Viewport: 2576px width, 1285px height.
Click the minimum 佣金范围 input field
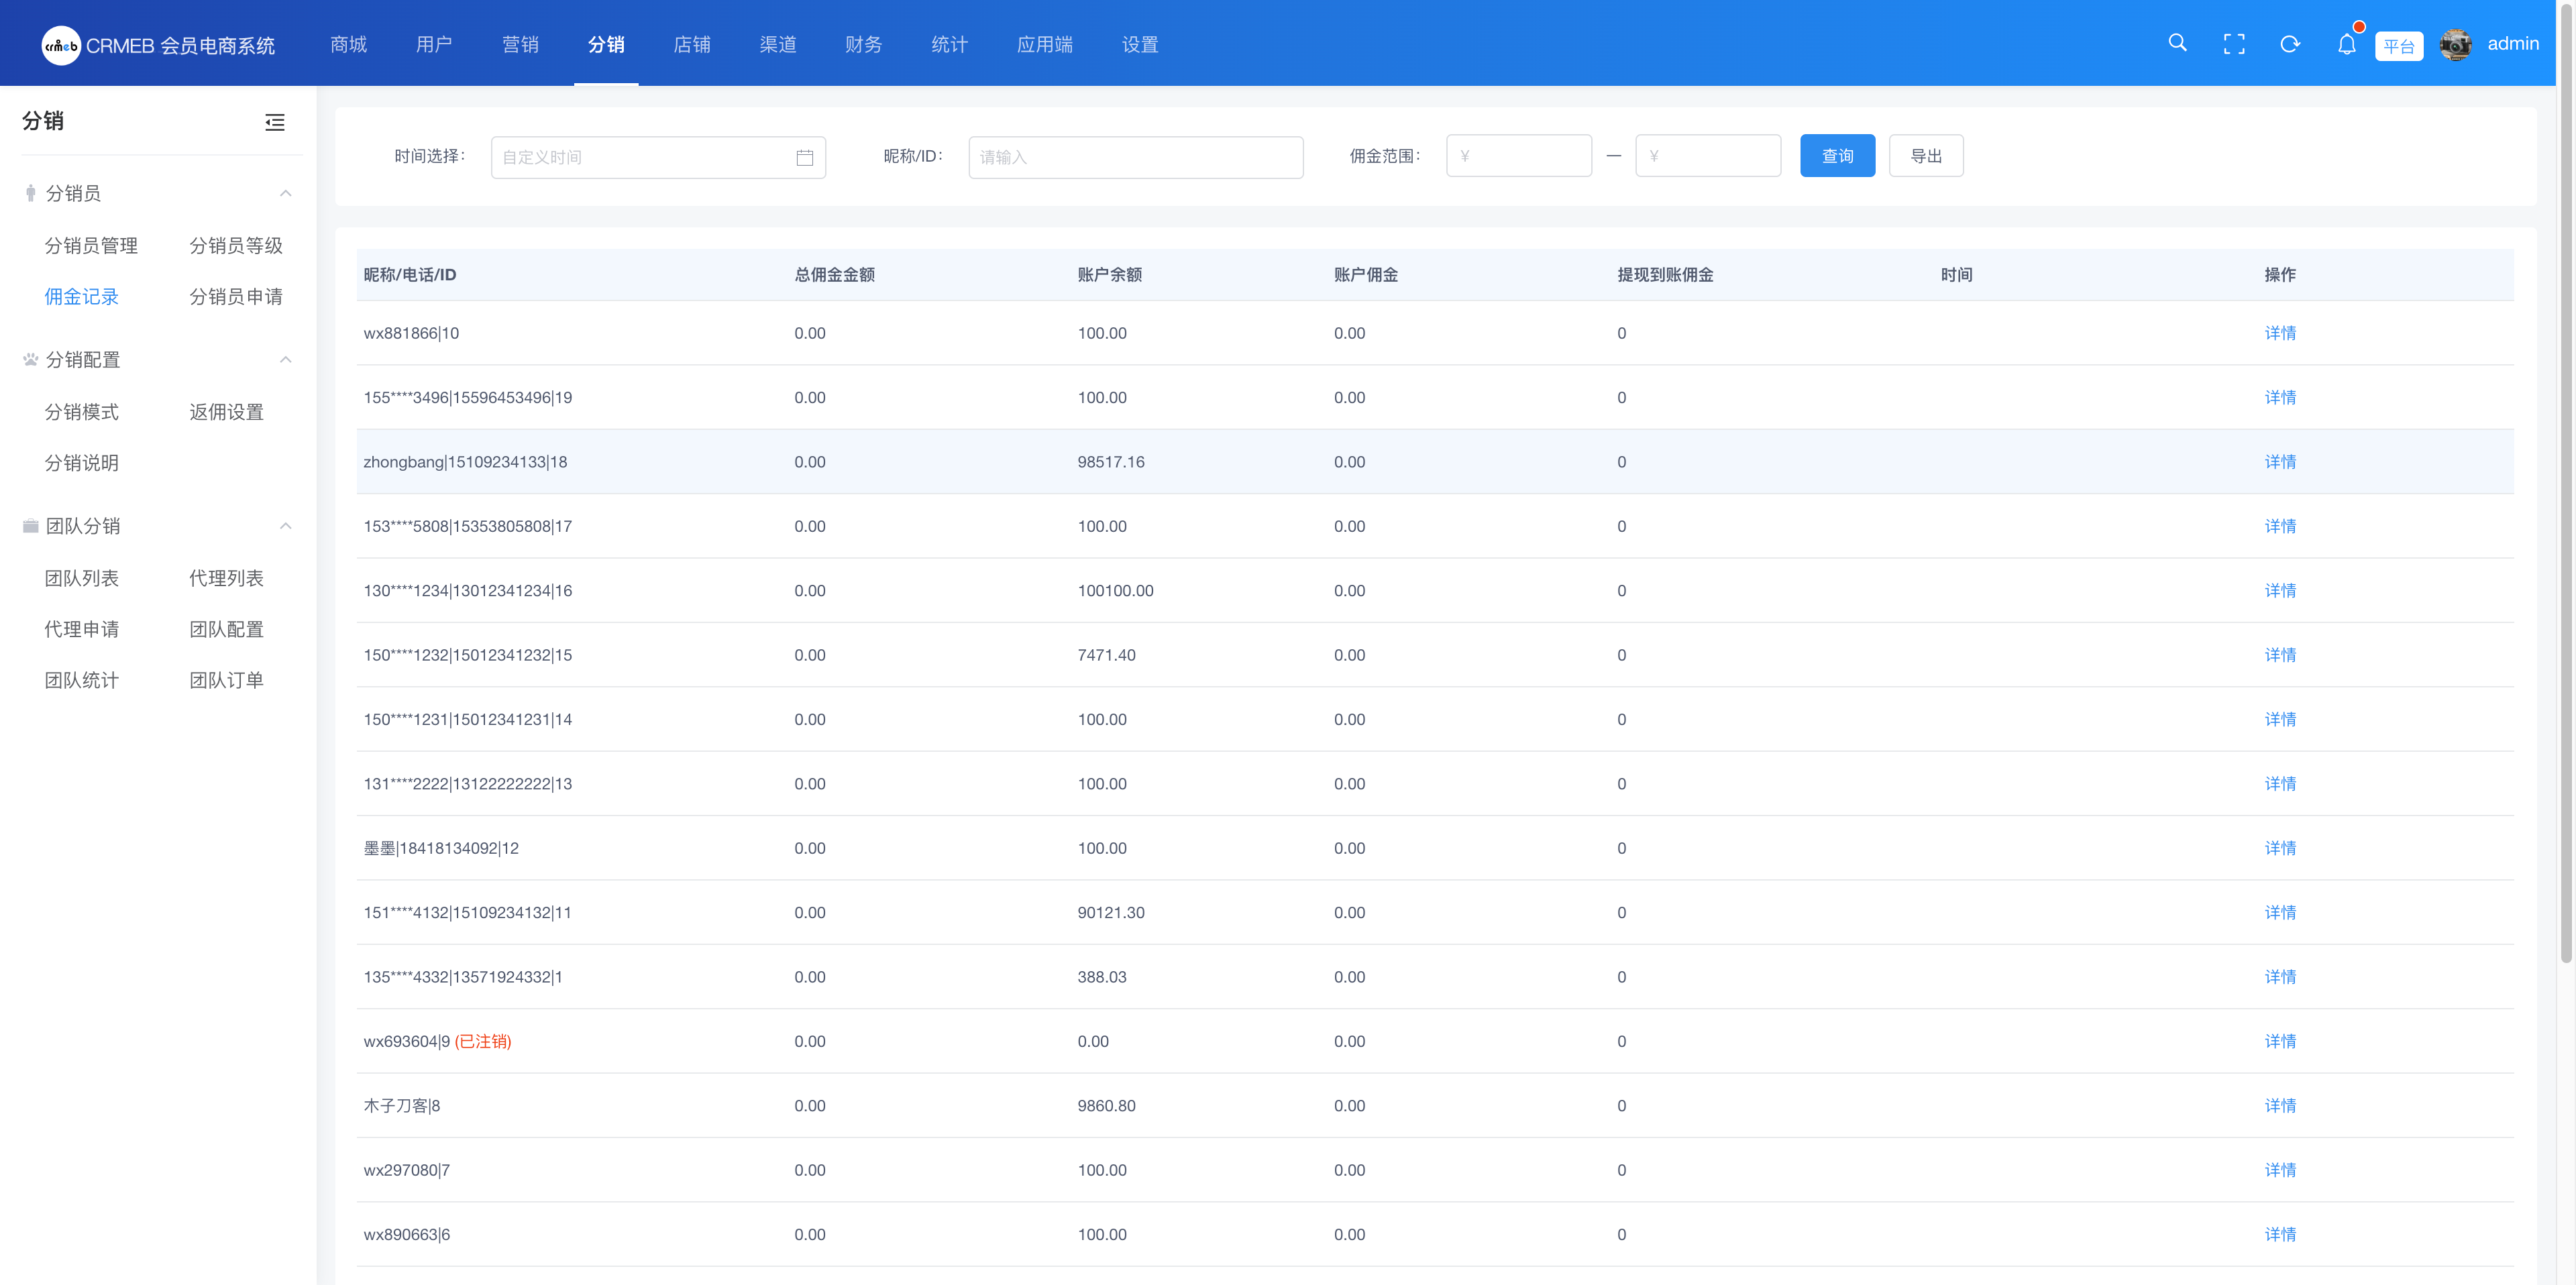click(1518, 156)
